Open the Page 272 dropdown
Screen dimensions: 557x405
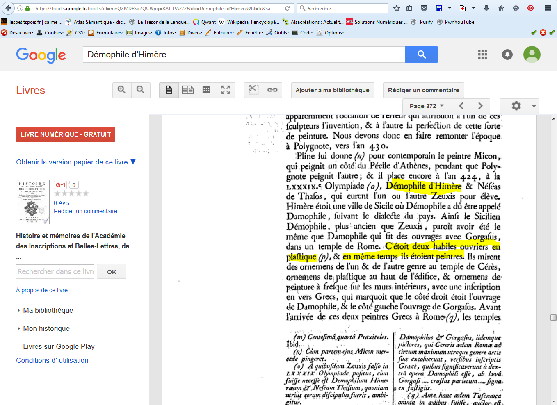tap(427, 106)
